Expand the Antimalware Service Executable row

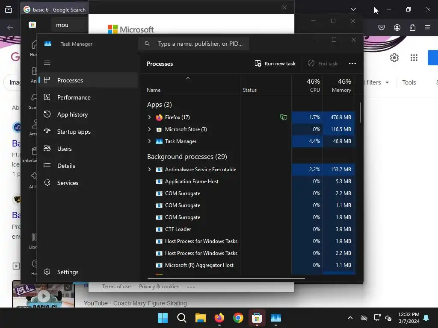point(149,169)
